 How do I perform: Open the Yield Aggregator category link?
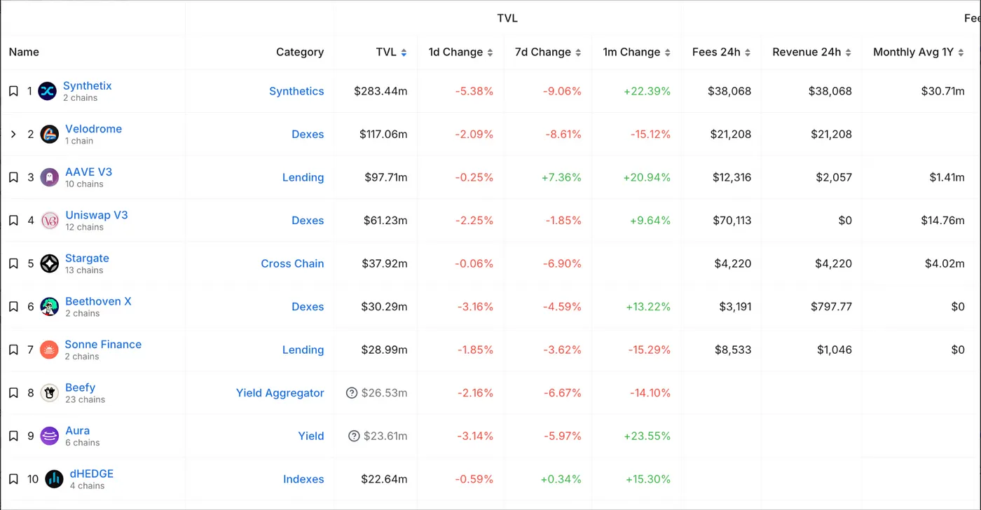tap(280, 393)
